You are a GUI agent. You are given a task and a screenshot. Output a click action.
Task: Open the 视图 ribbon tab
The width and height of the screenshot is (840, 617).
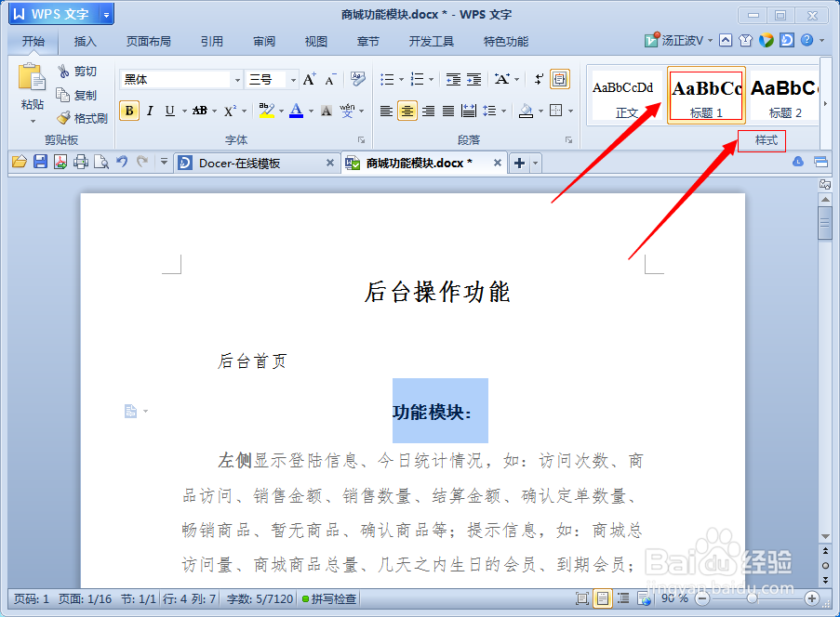(x=315, y=41)
